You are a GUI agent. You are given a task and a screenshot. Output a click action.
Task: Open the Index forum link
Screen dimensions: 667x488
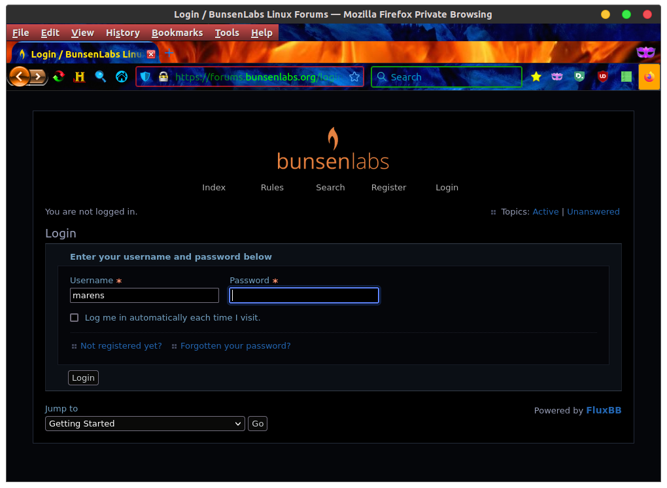214,188
